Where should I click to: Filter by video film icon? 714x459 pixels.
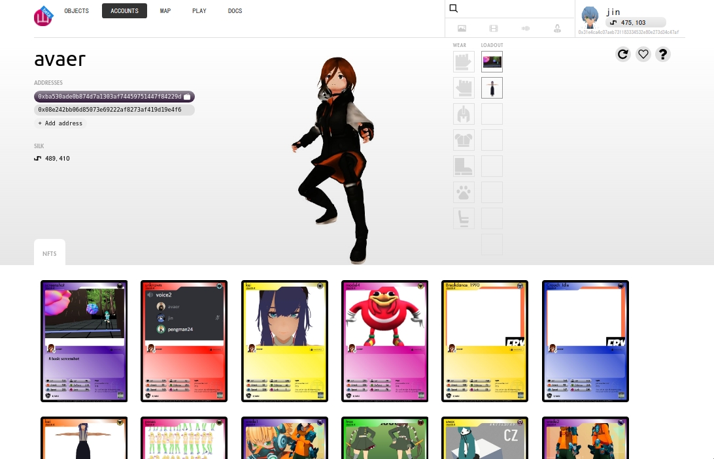click(x=494, y=28)
